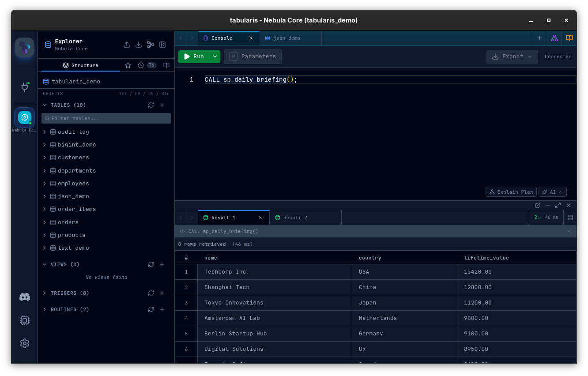Viewport: 588px width, 376px height.
Task: Expand the orders table node
Action: [45, 222]
